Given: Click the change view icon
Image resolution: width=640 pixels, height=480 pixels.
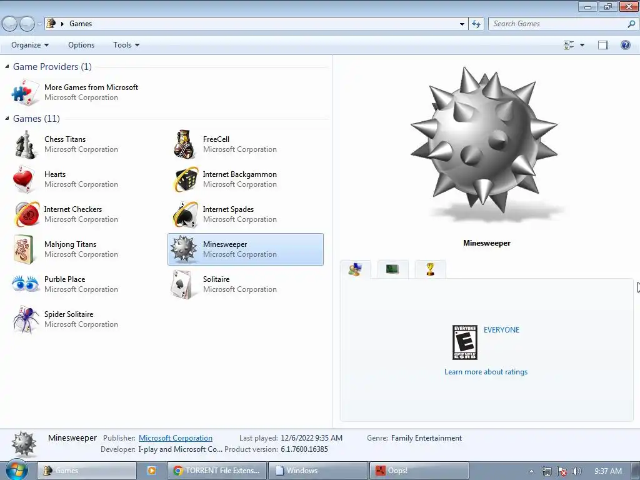Looking at the screenshot, I should pyautogui.click(x=569, y=45).
